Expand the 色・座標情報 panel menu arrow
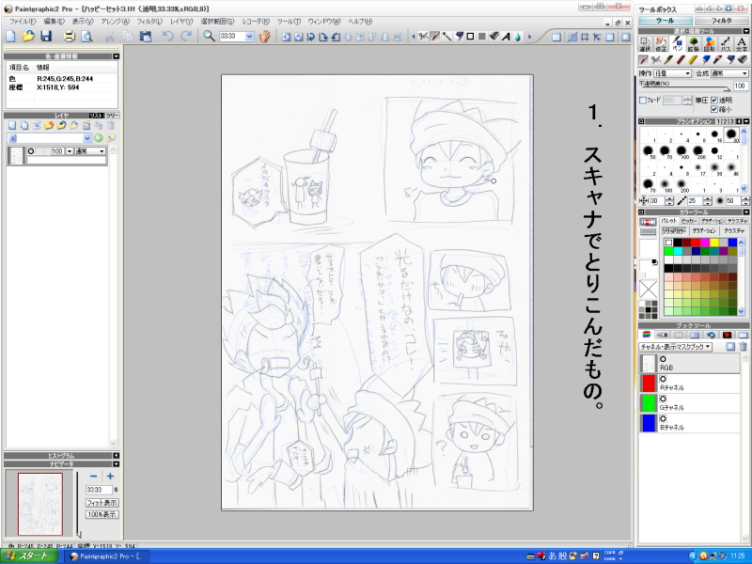Viewport: 752px width, 564px height. [x=116, y=56]
